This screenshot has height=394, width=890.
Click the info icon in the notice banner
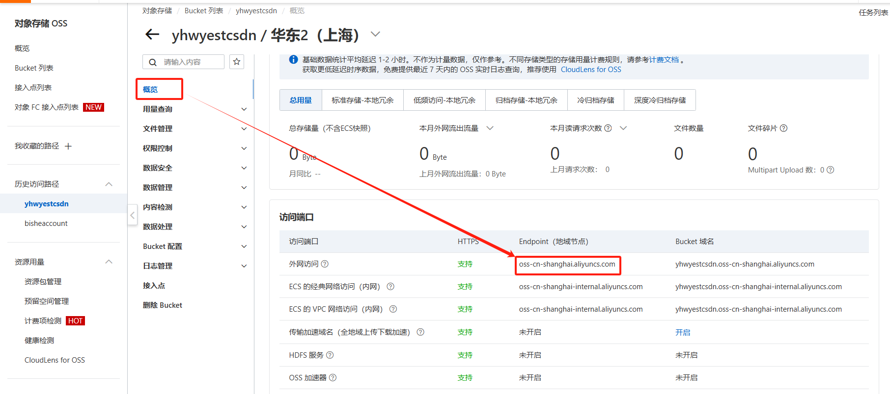point(293,60)
